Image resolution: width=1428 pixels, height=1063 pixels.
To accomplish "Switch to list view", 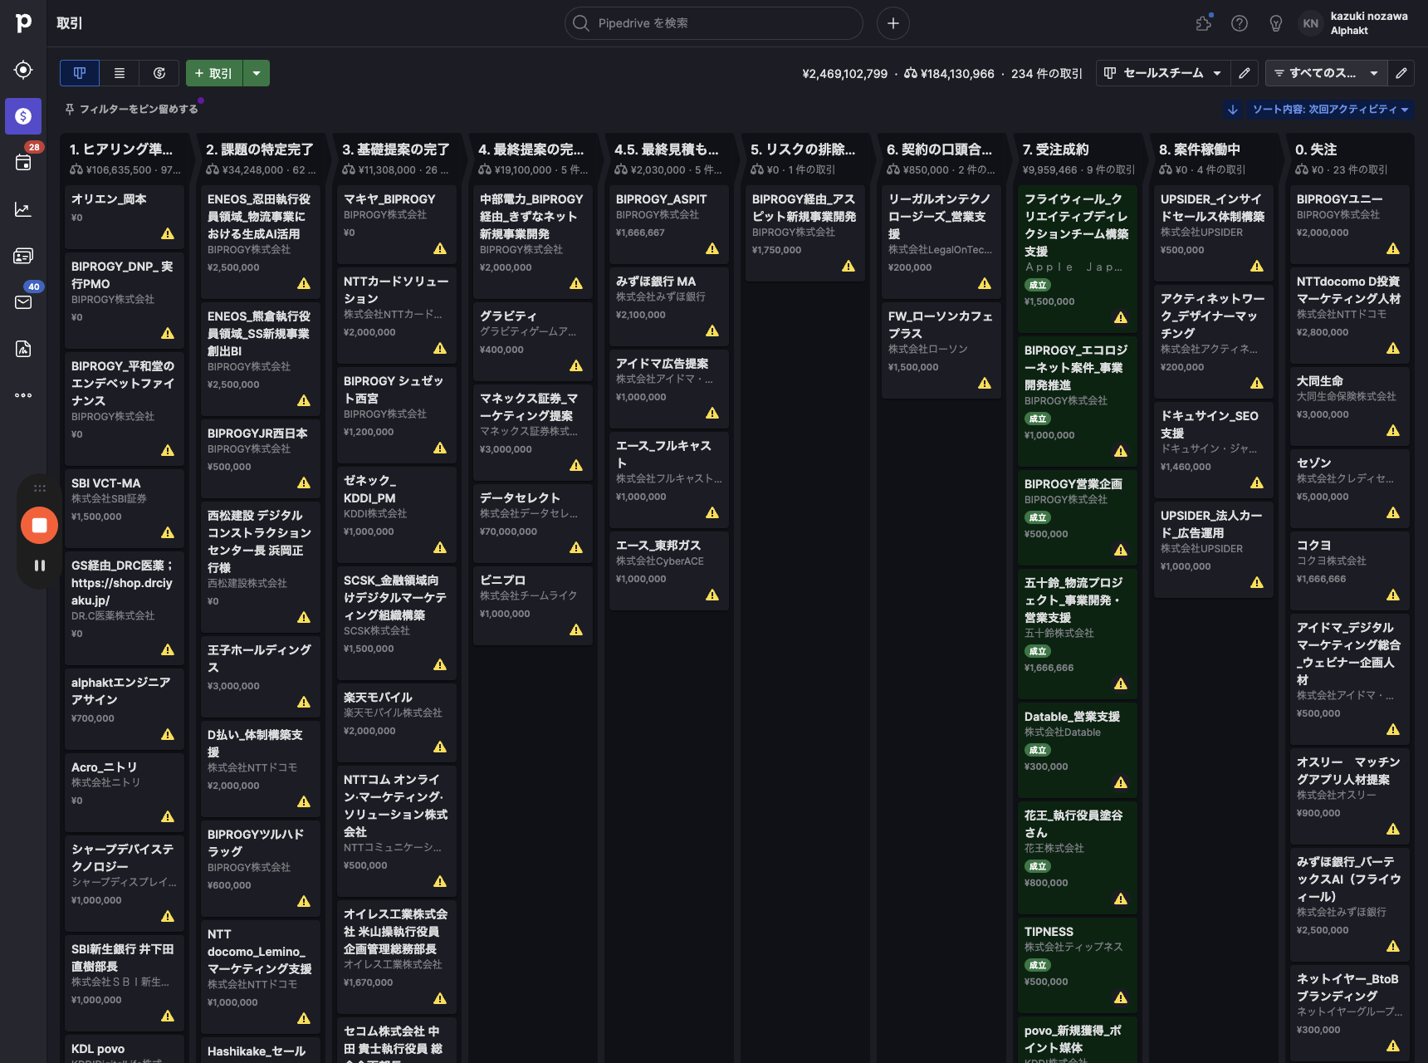I will [x=120, y=73].
